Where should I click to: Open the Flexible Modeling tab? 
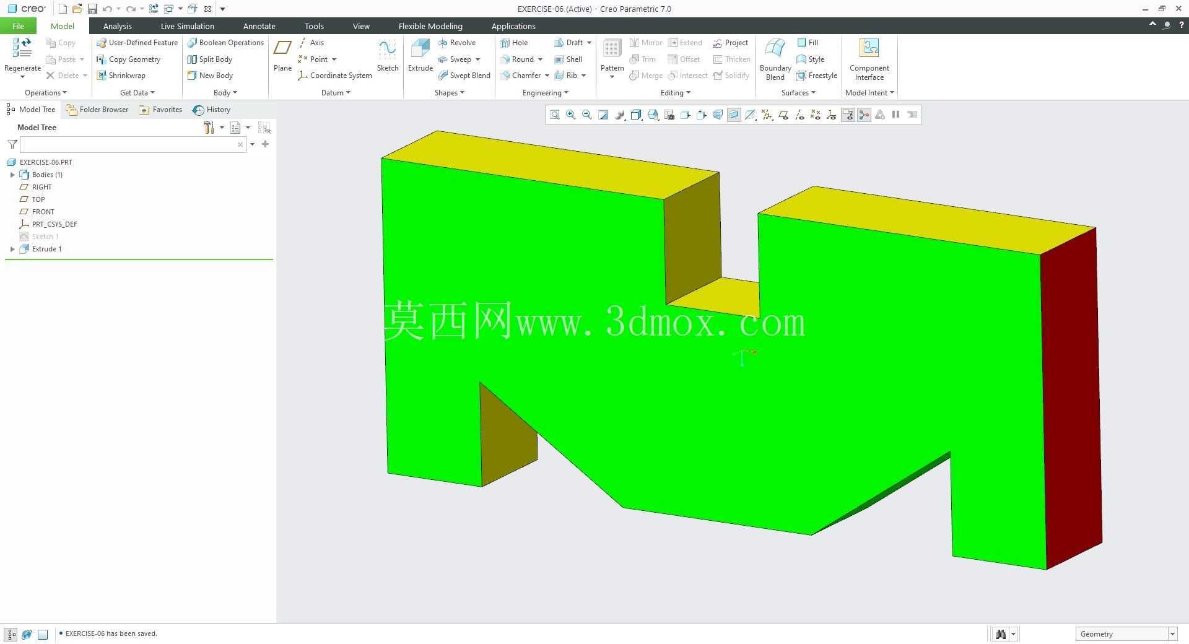(x=430, y=26)
